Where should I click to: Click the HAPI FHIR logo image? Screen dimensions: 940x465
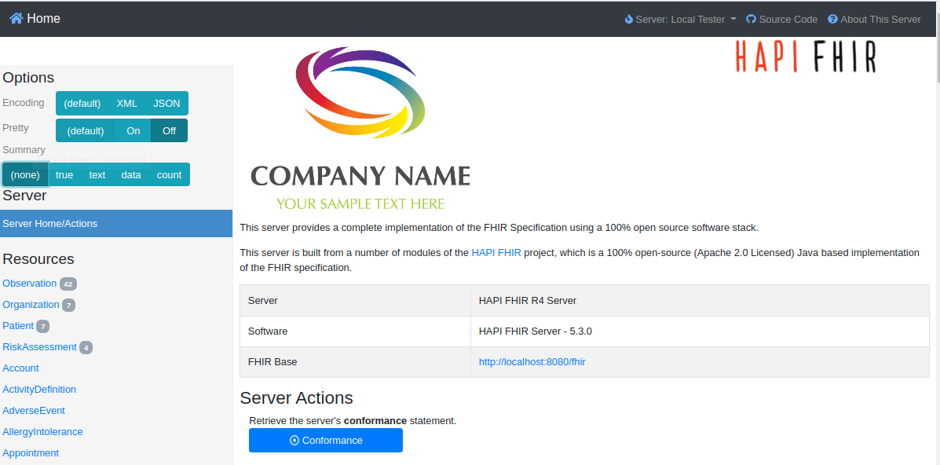pos(806,57)
